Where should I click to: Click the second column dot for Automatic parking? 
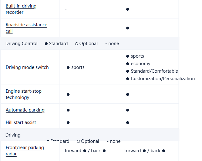tap(127, 110)
